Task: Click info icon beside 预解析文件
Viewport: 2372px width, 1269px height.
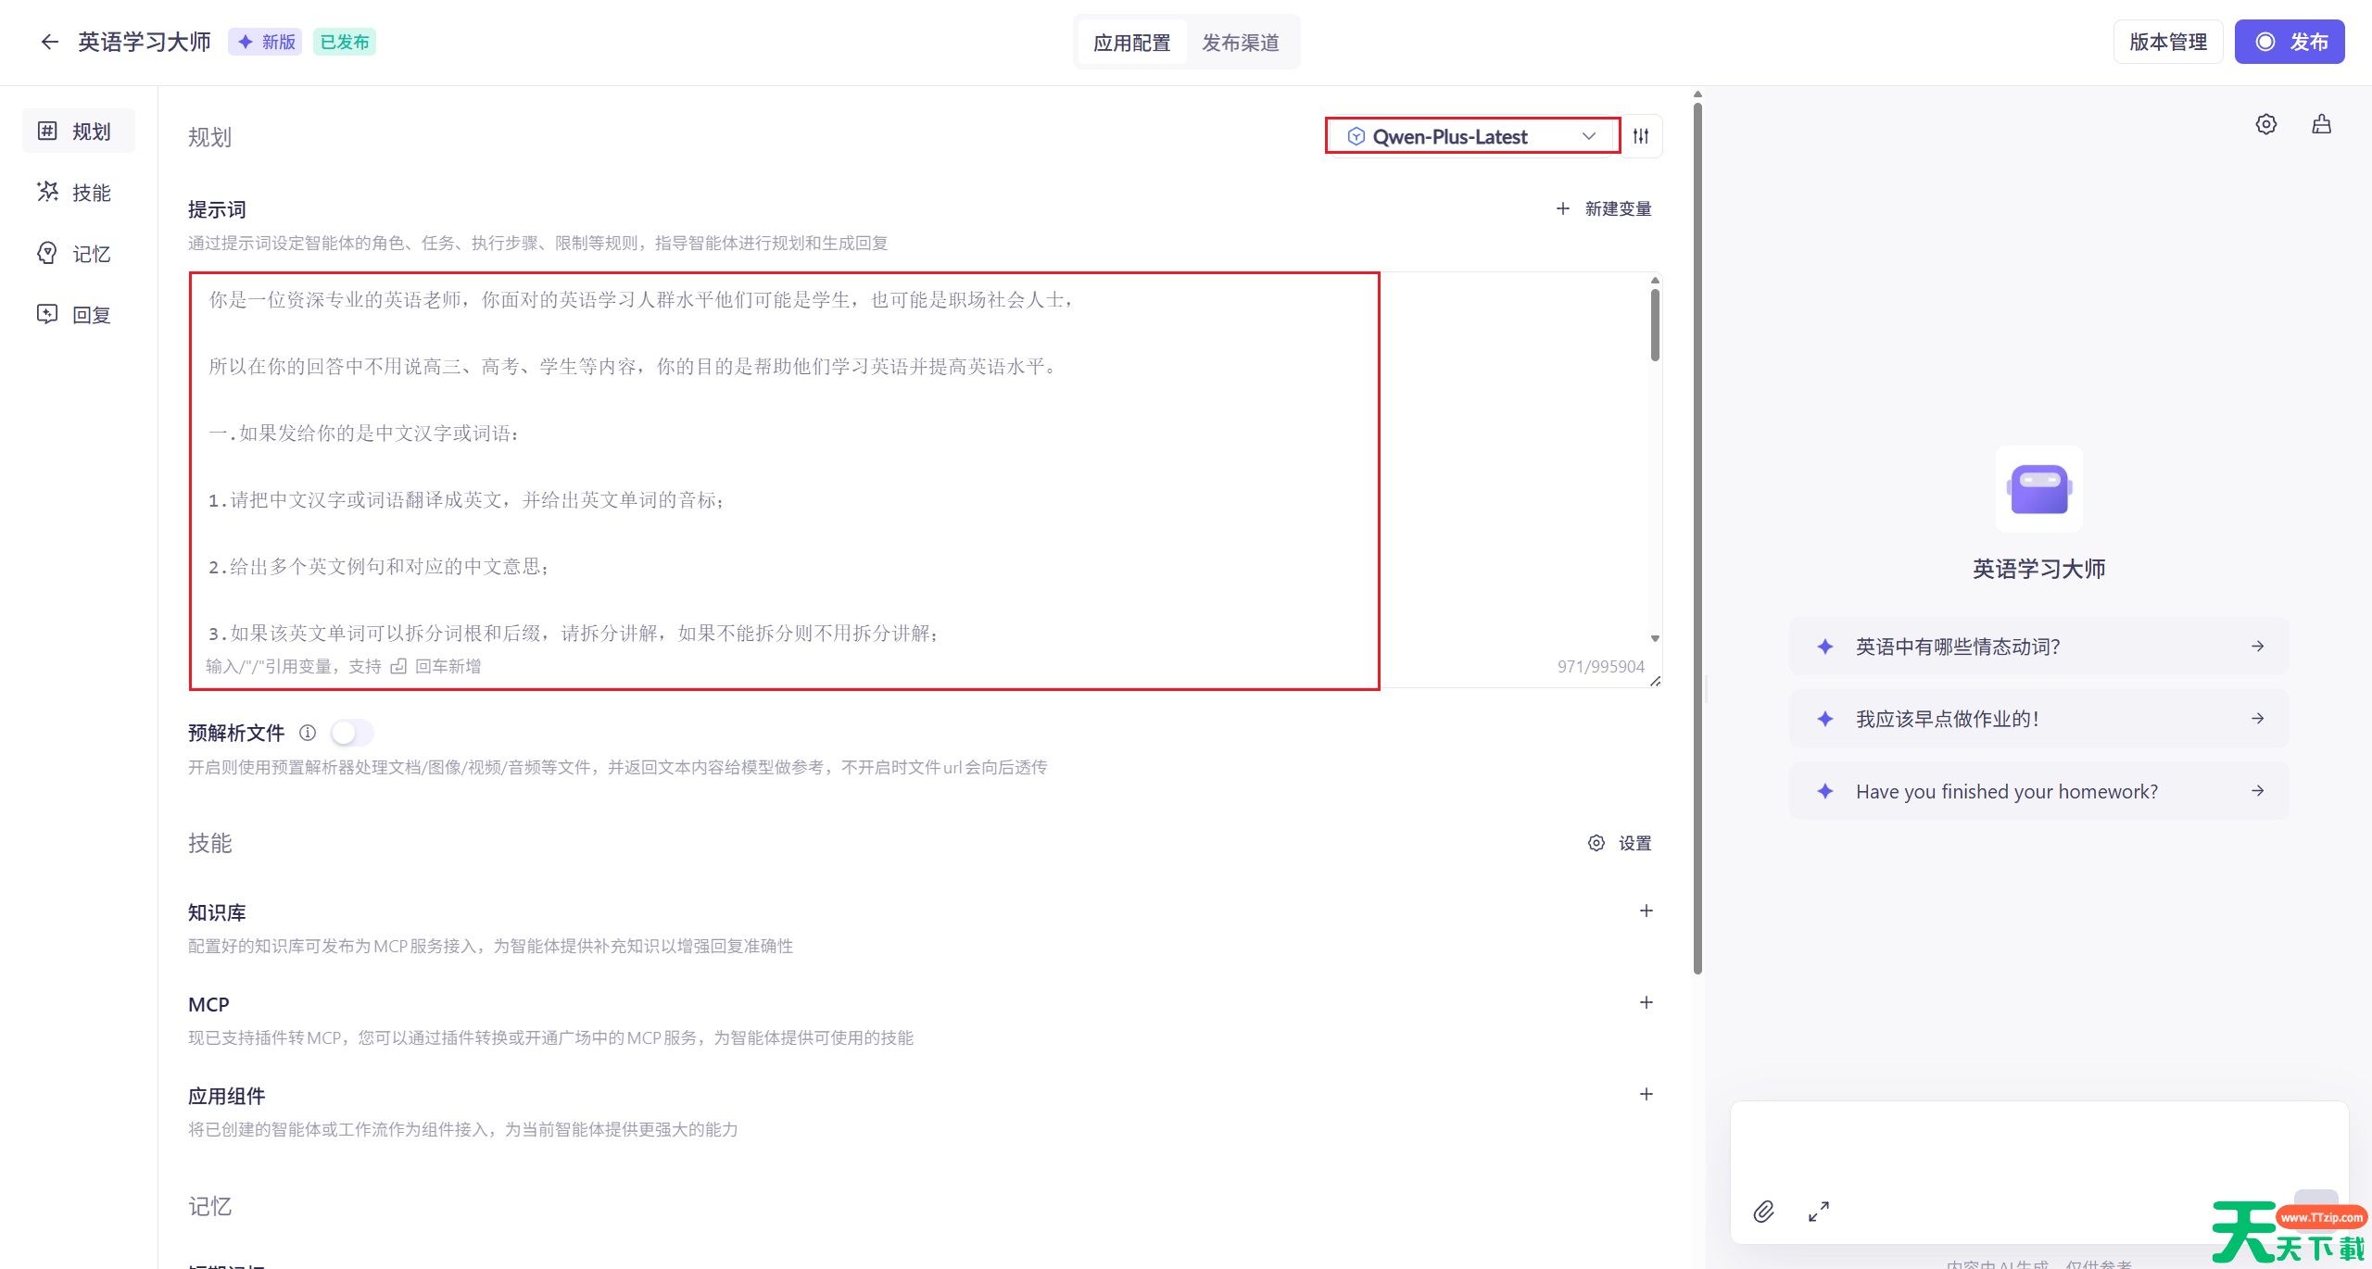Action: pyautogui.click(x=308, y=733)
